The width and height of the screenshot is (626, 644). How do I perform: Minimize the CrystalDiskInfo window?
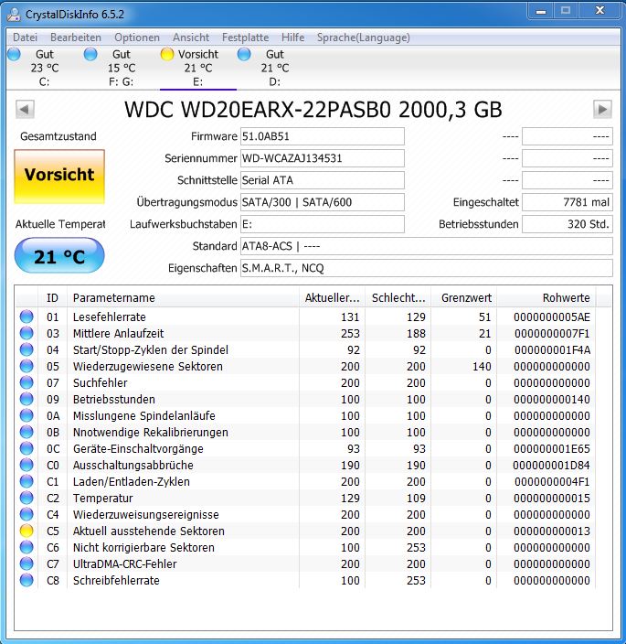[x=541, y=11]
